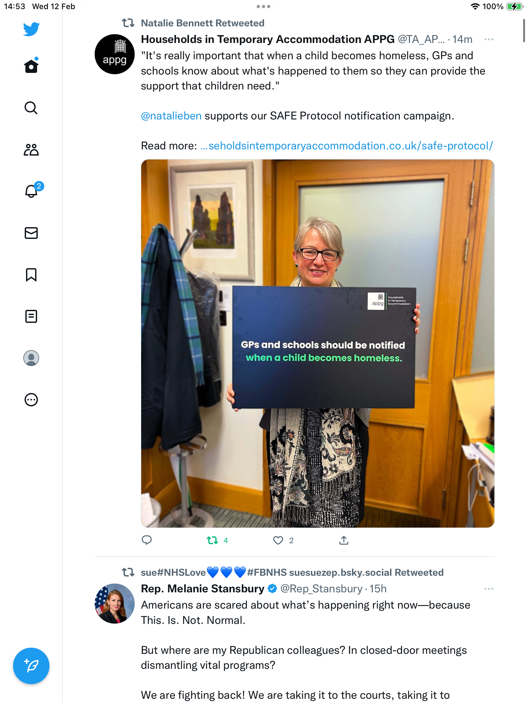Reply to the APPG tweet
Screen dimensions: 527x703
pyautogui.click(x=147, y=540)
